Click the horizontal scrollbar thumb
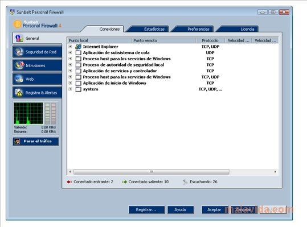The height and width of the screenshot is (227, 307). pyautogui.click(x=152, y=172)
